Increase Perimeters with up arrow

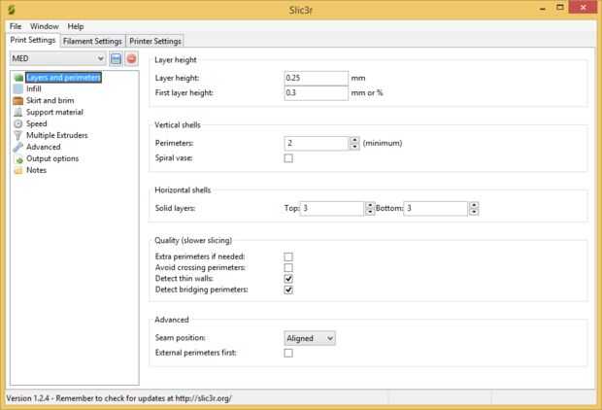click(x=354, y=140)
